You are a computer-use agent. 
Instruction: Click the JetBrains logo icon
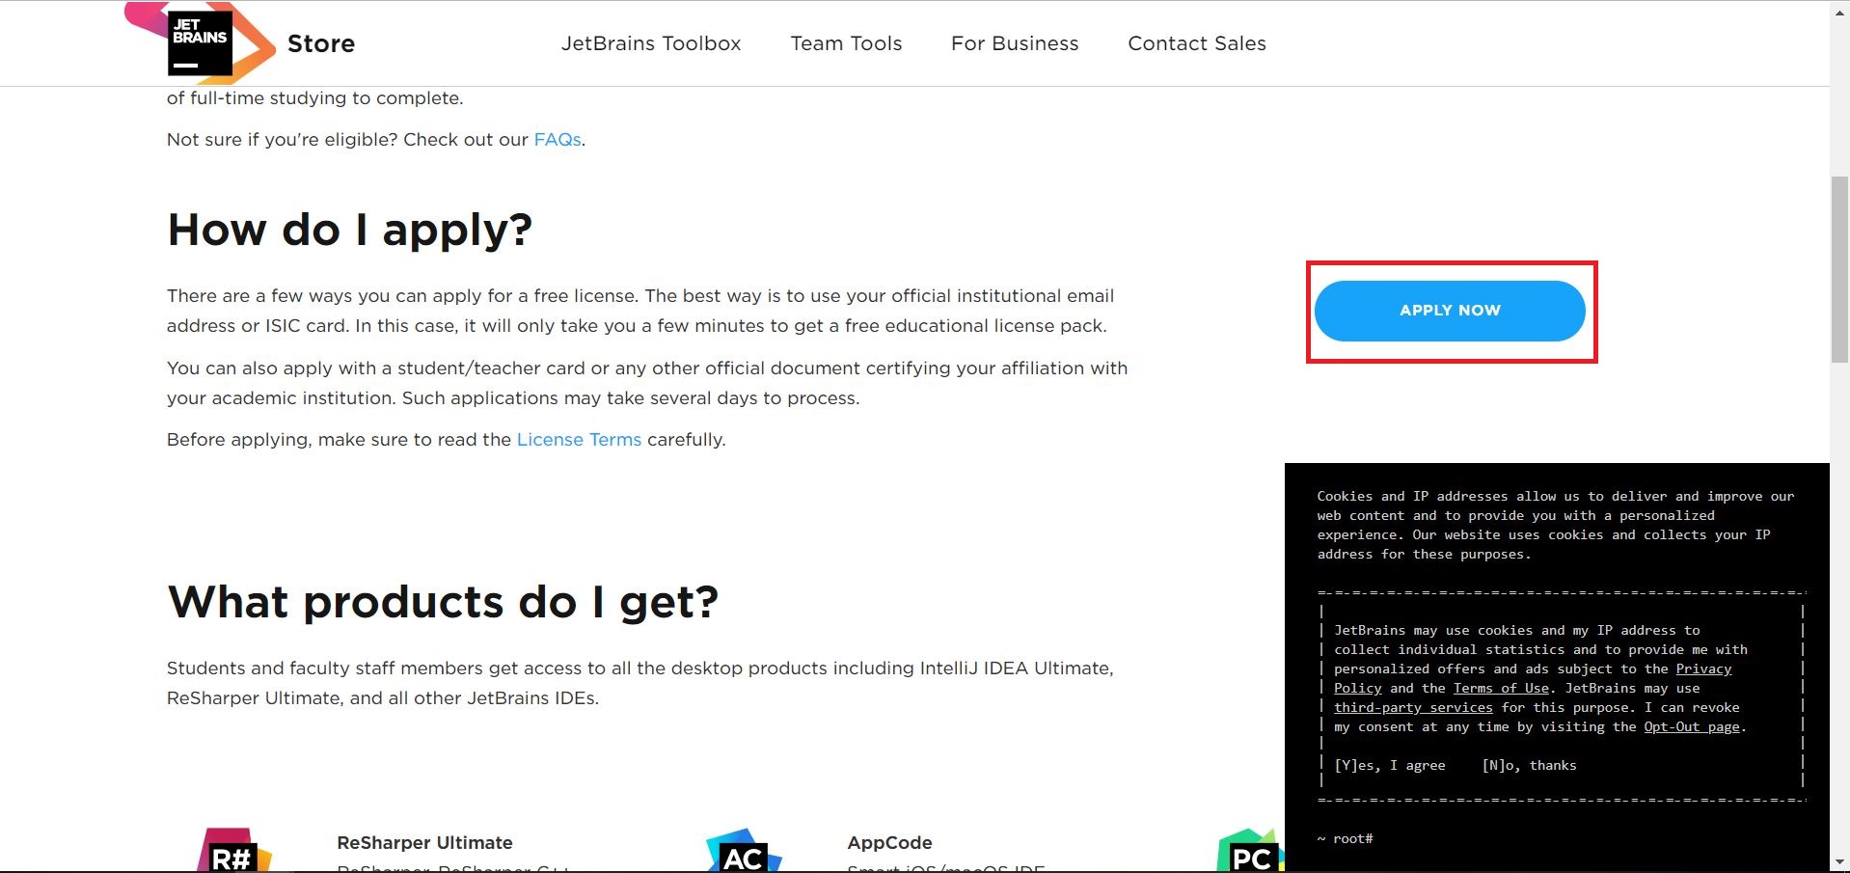click(200, 42)
